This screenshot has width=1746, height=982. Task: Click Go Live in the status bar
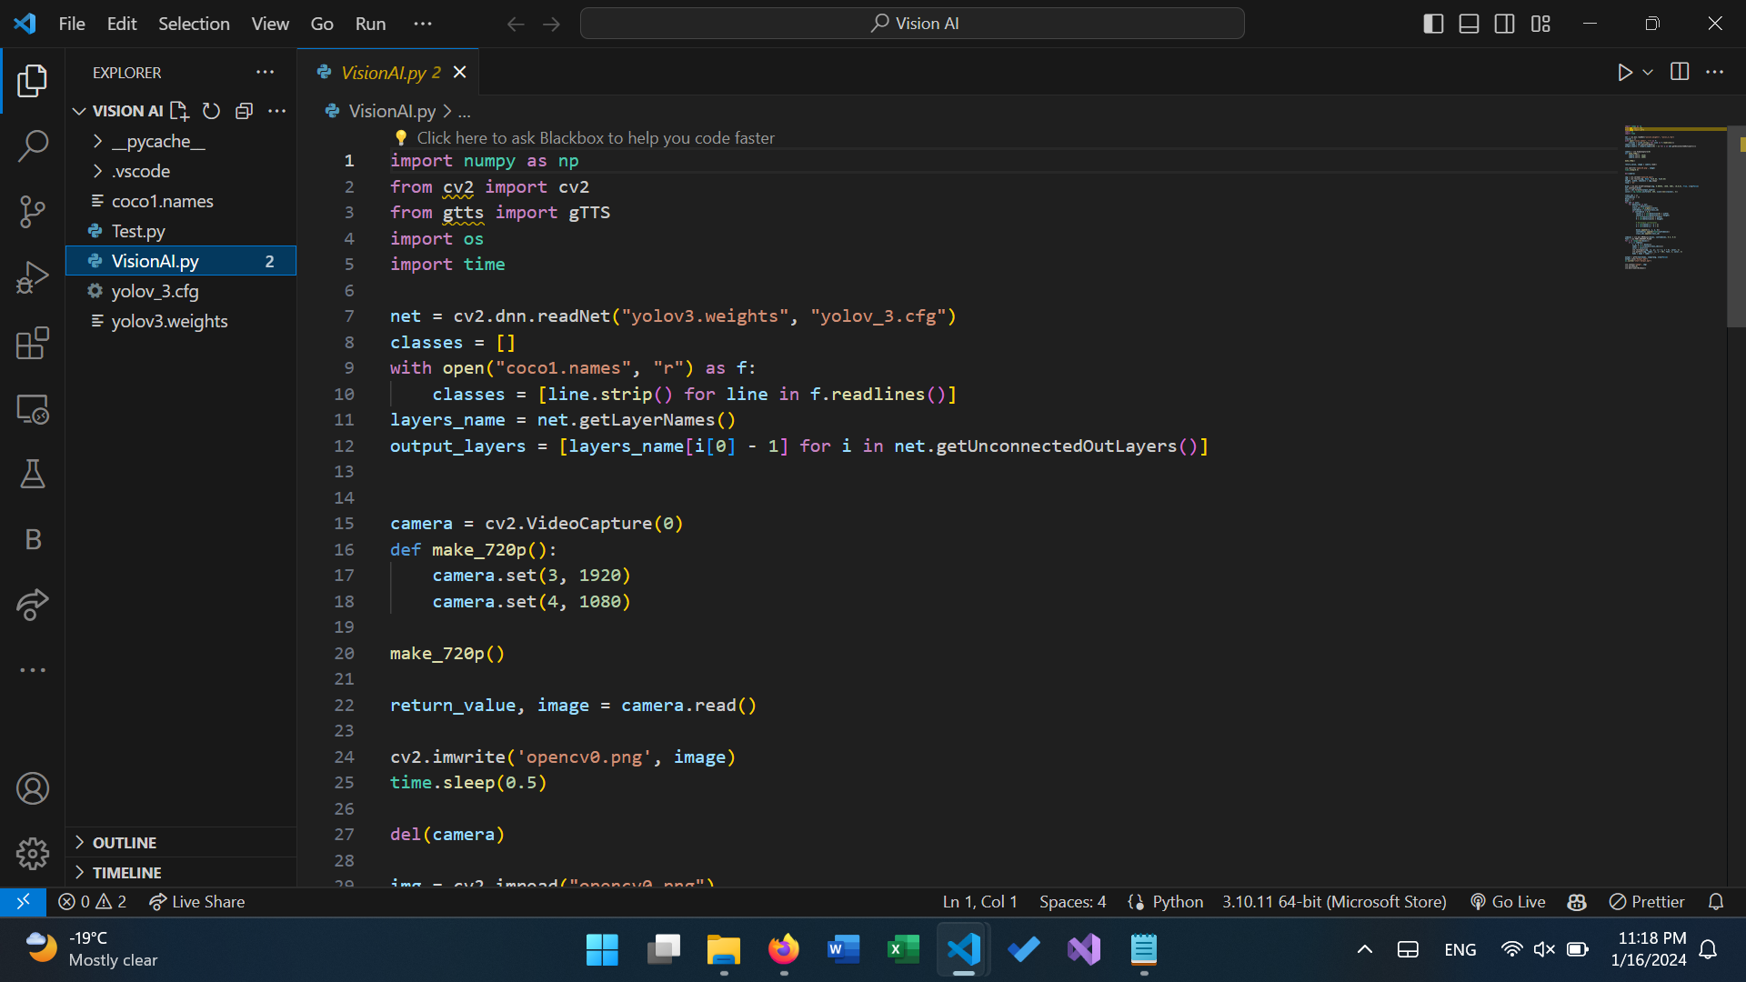pos(1508,902)
